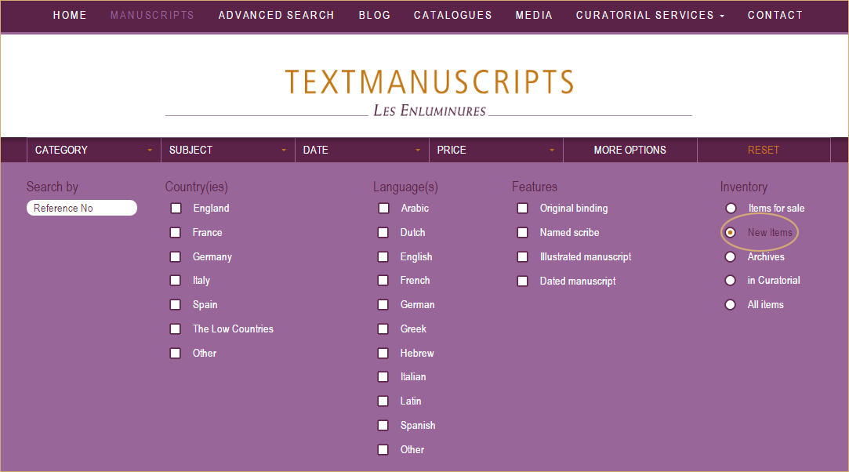
Task: Expand the PRICE filter dropdown
Action: point(495,150)
